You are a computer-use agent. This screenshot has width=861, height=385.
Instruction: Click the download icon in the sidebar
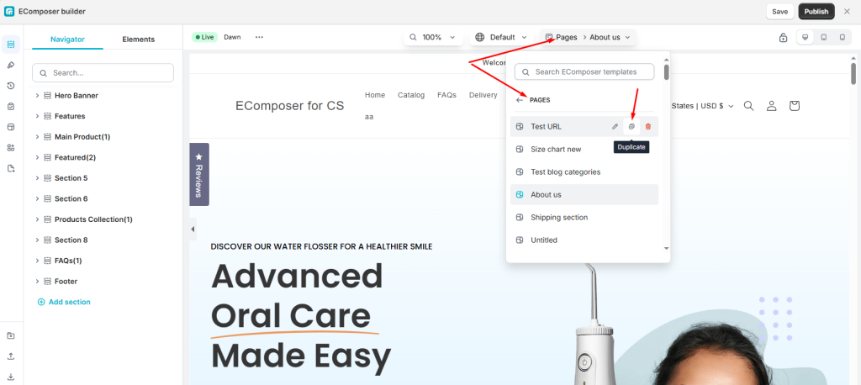pyautogui.click(x=11, y=377)
